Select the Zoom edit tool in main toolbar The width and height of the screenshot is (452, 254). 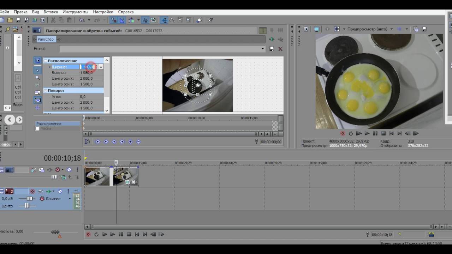[x=189, y=20]
